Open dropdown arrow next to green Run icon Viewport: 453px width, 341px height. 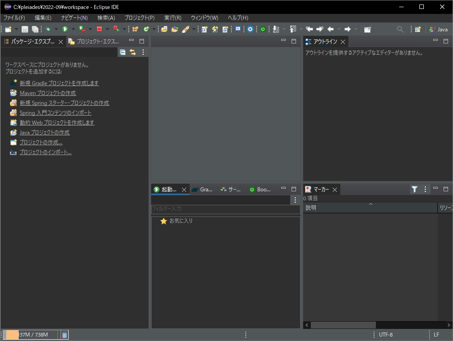pos(73,29)
